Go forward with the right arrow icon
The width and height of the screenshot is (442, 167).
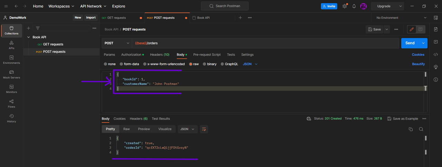tap(25, 6)
